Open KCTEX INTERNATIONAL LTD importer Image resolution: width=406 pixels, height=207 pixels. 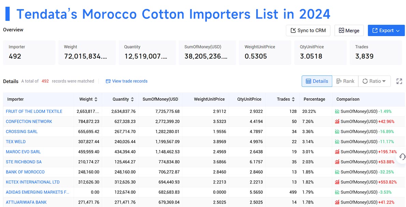click(33, 182)
